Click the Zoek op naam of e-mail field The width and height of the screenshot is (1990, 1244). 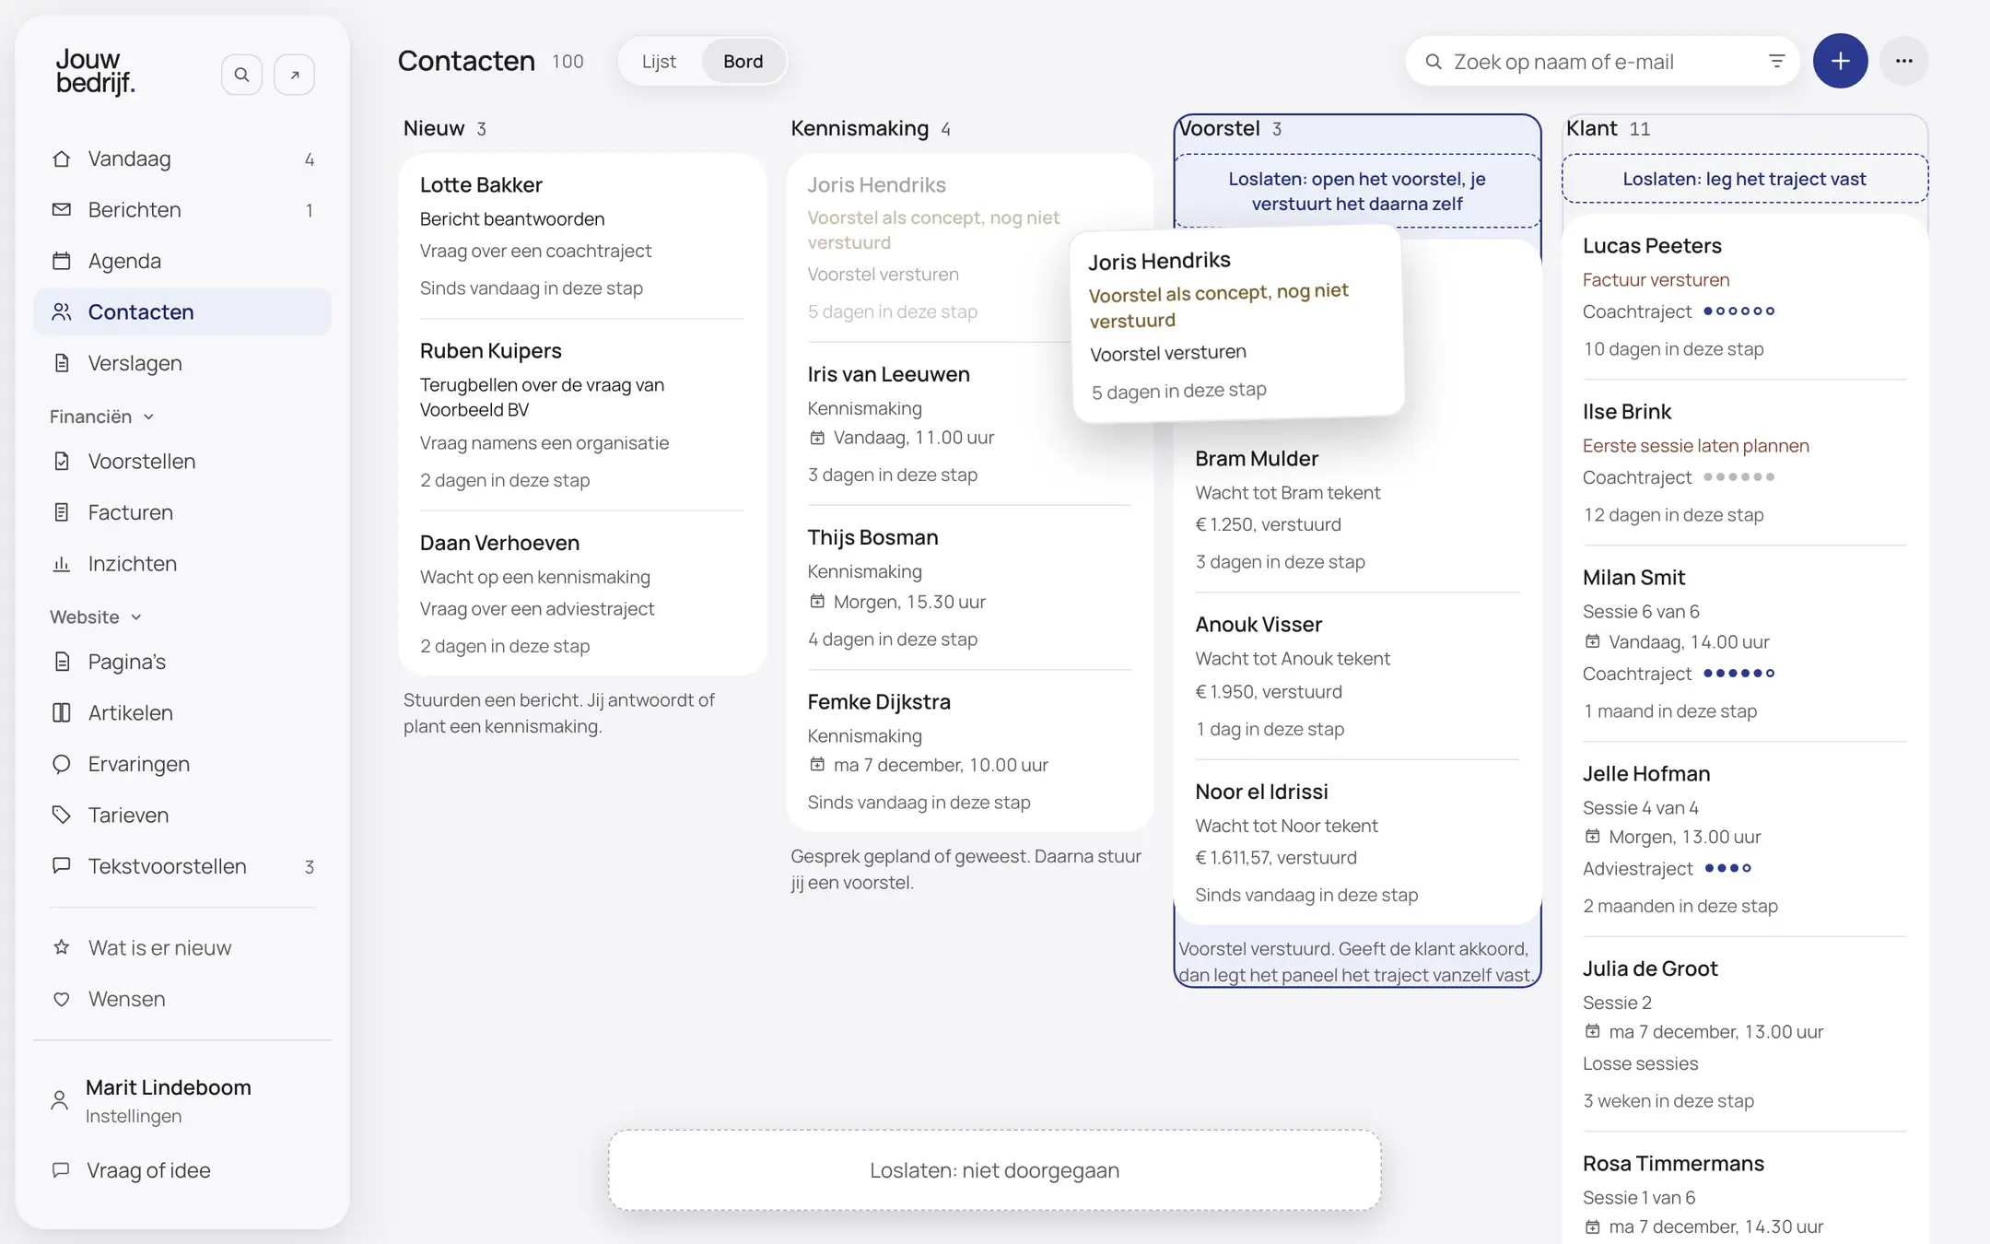tap(1603, 61)
